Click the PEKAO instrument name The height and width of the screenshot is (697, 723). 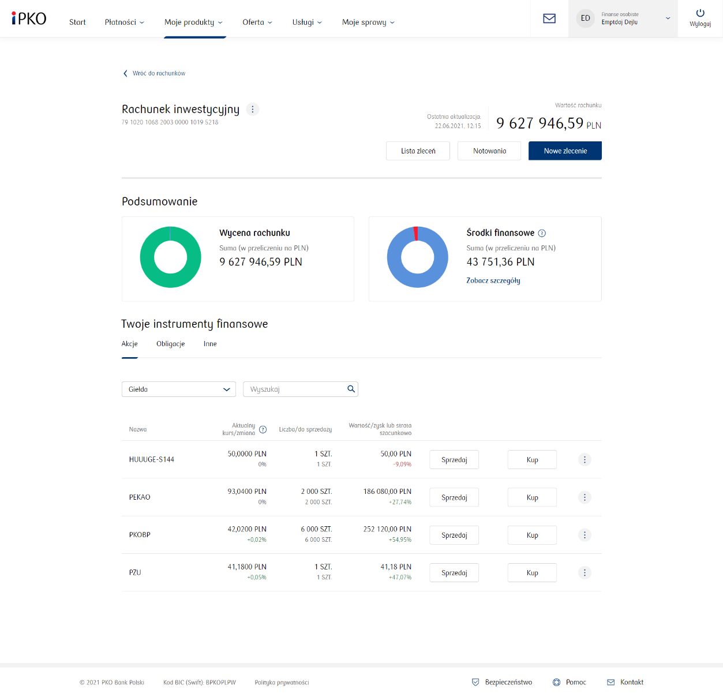tap(140, 497)
